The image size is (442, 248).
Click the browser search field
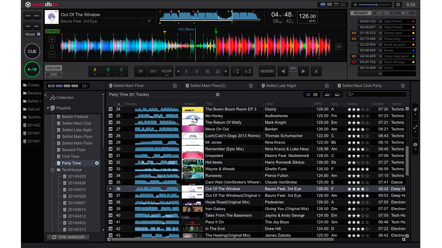(377, 95)
